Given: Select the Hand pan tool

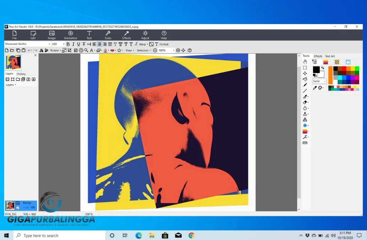Looking at the screenshot, I should (x=305, y=62).
